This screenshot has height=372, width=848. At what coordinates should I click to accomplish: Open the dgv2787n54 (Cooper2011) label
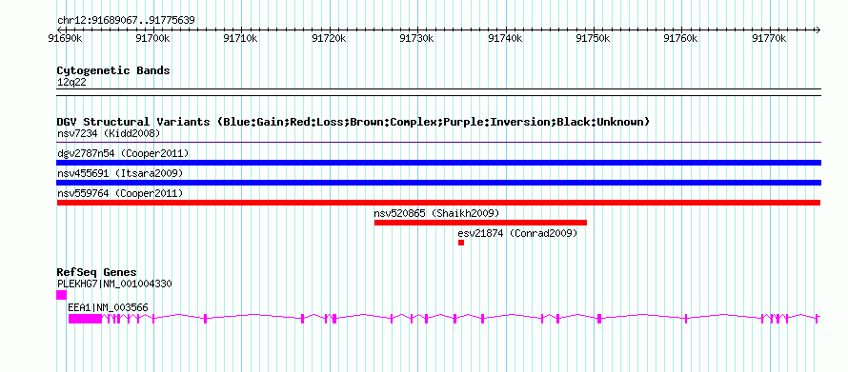pos(123,153)
